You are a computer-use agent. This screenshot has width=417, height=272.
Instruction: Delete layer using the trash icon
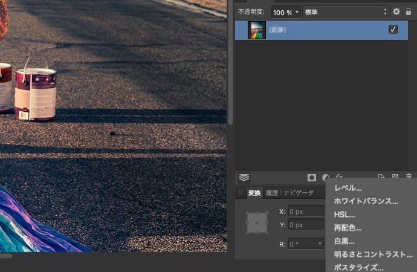(x=409, y=177)
